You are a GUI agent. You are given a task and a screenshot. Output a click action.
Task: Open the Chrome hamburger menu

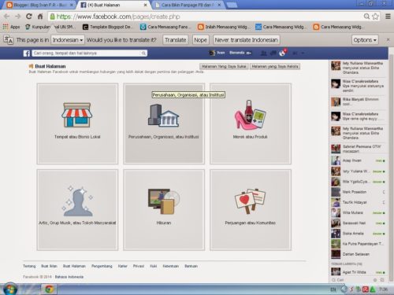point(388,17)
